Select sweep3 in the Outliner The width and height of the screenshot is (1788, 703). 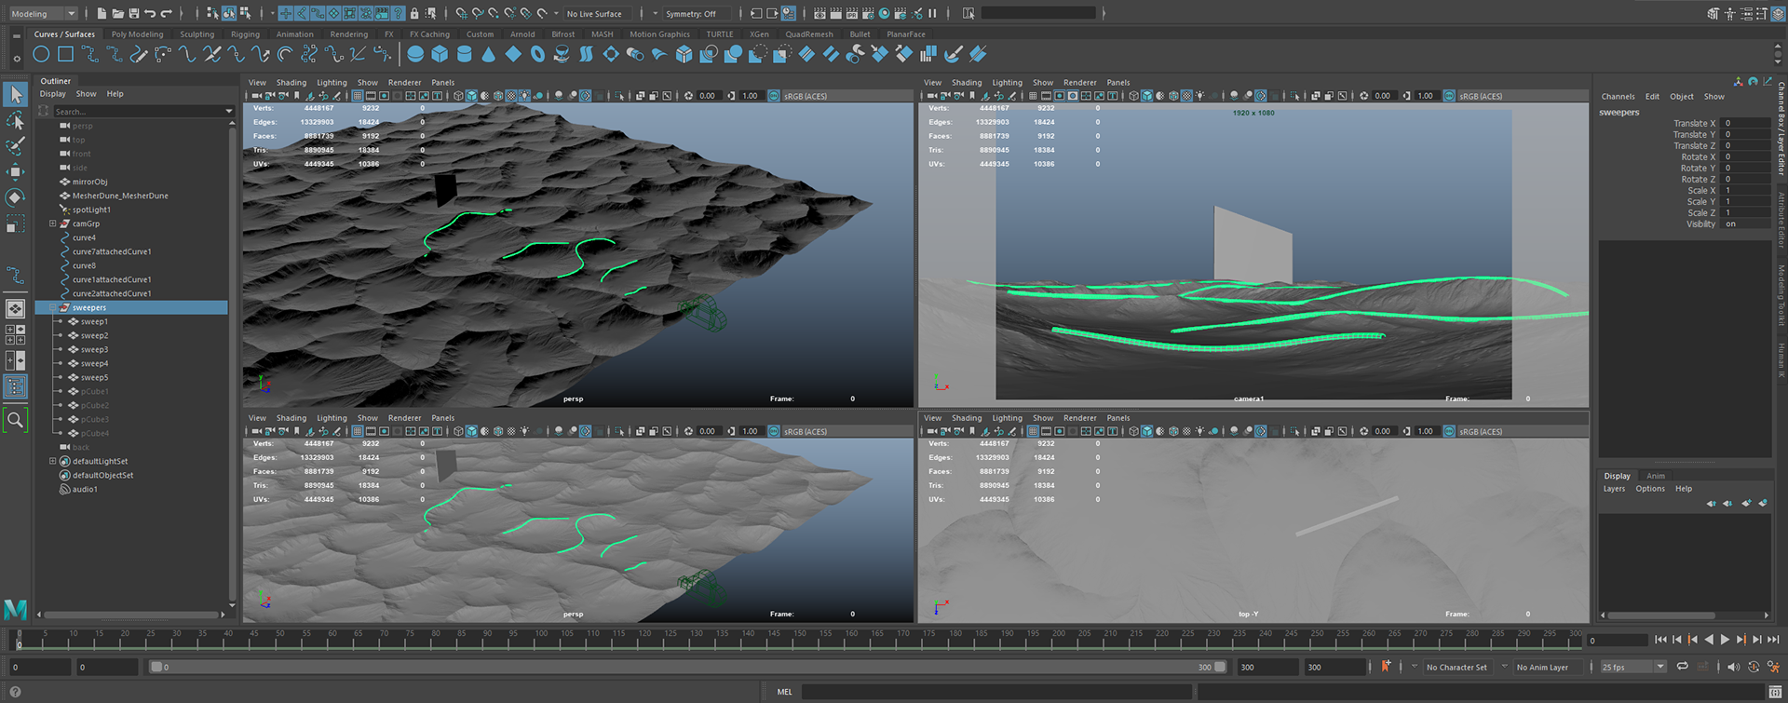coord(94,350)
